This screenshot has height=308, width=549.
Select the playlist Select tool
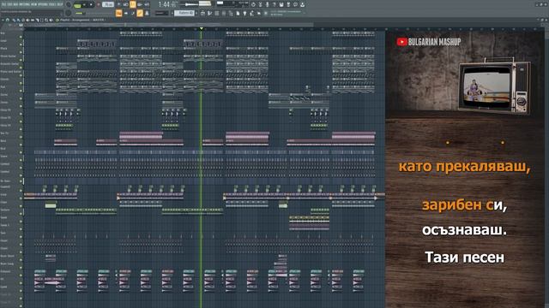(42, 20)
